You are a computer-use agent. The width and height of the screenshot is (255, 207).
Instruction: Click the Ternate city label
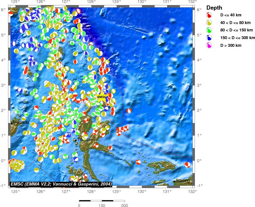click(x=84, y=139)
